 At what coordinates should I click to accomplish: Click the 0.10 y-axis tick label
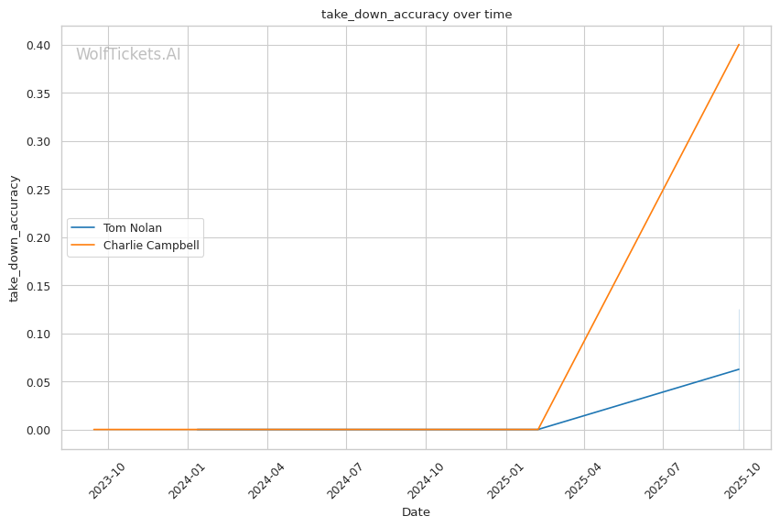[38, 334]
